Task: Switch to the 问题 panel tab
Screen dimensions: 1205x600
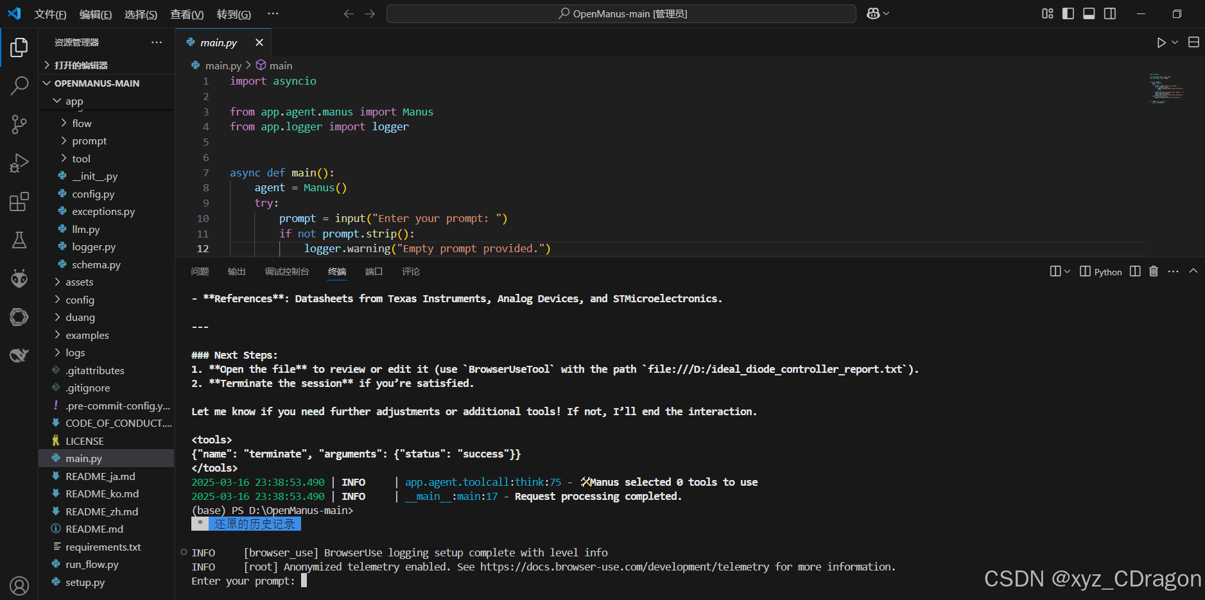Action: point(200,271)
